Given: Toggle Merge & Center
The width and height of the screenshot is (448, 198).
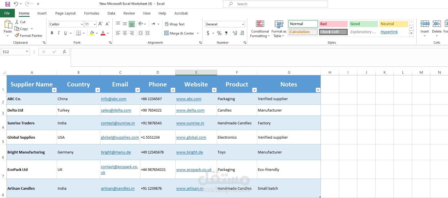Looking at the screenshot, I should (179, 33).
